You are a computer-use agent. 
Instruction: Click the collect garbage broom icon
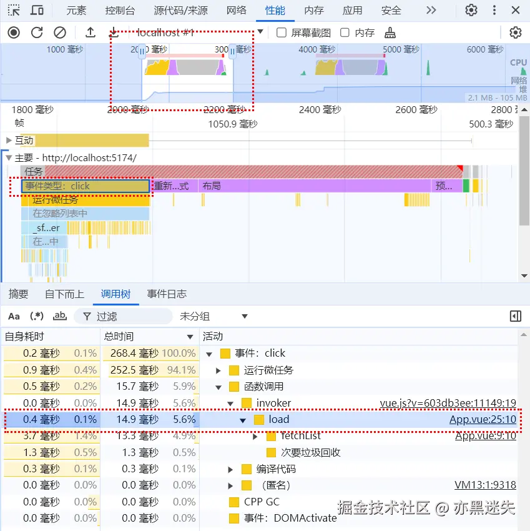390,33
